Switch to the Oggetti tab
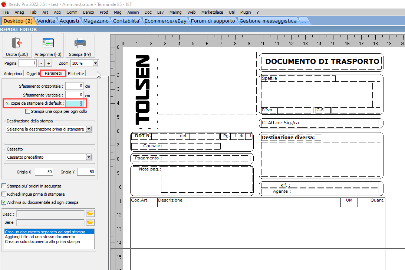The width and height of the screenshot is (405, 270). pyautogui.click(x=33, y=74)
